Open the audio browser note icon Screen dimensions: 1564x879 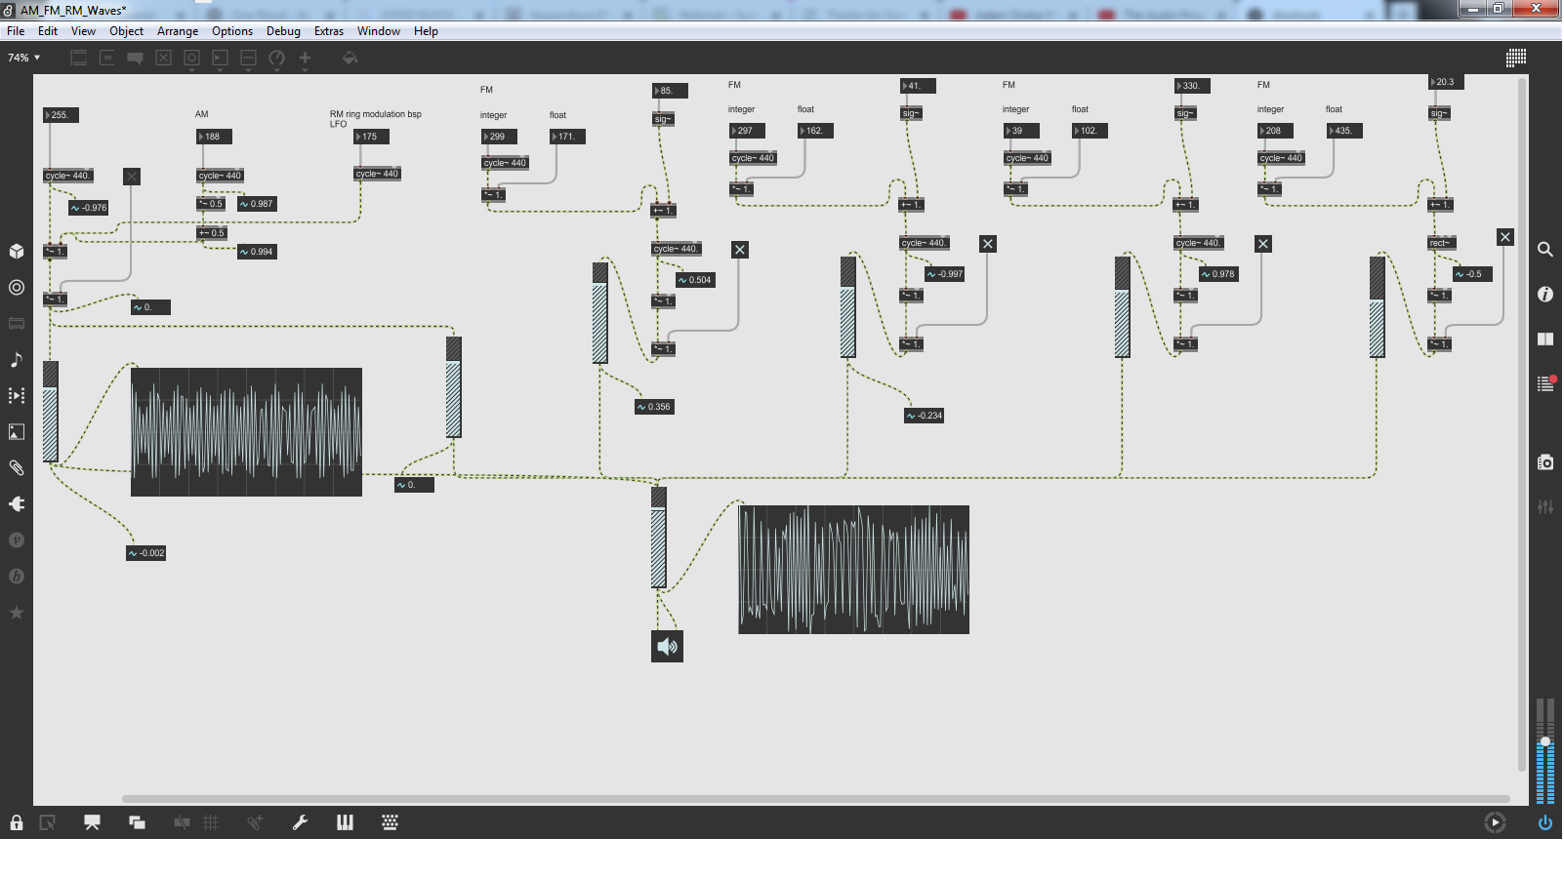point(17,360)
